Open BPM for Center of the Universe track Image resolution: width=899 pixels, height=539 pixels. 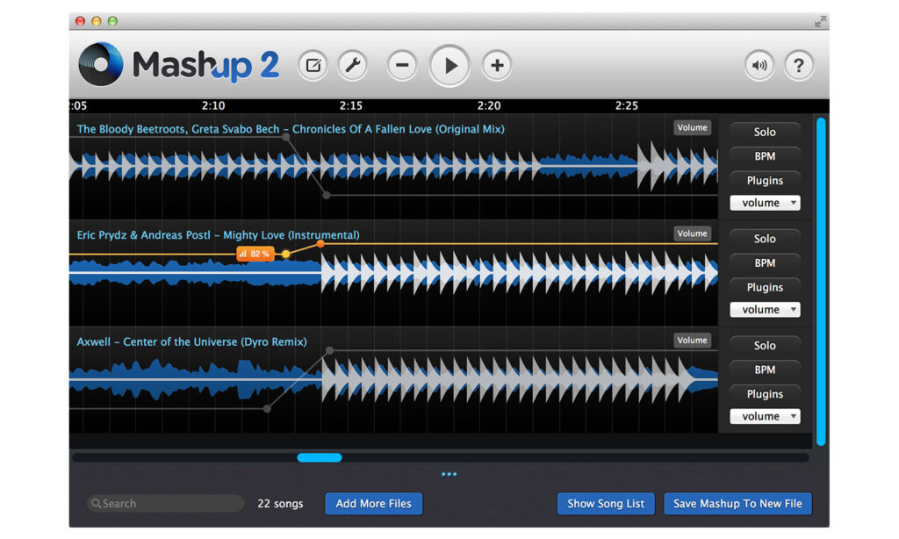coord(765,370)
